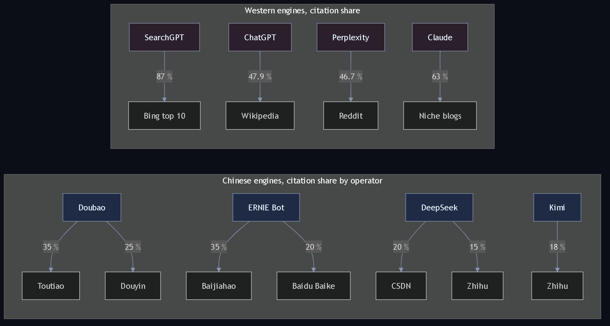Select the SearchGPT node
Image resolution: width=610 pixels, height=326 pixels.
[x=164, y=37]
